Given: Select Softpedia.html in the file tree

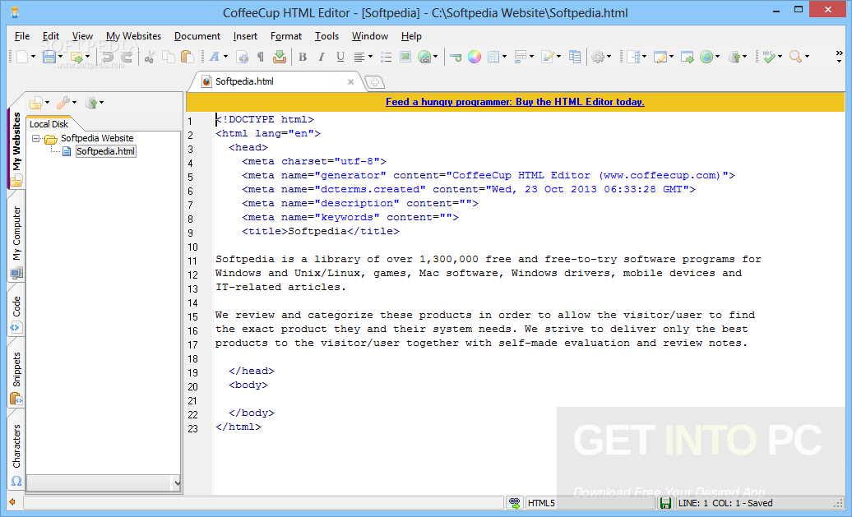Looking at the screenshot, I should 105,151.
